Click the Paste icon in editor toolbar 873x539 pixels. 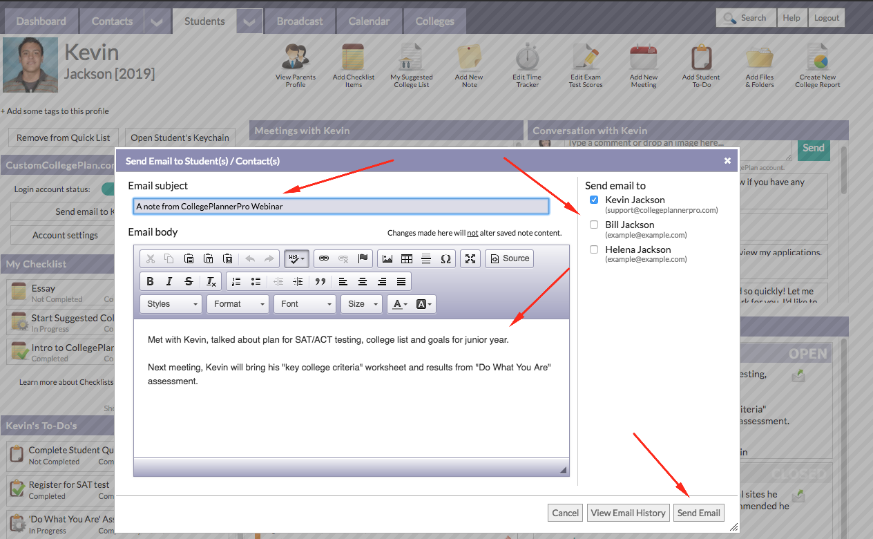[x=189, y=258]
